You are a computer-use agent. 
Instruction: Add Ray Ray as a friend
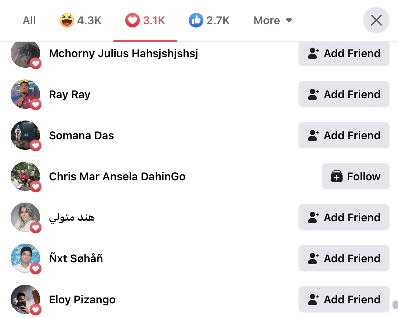[344, 94]
